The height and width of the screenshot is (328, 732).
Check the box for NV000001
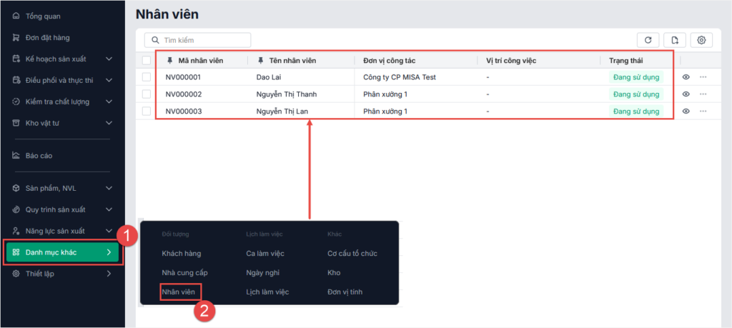147,77
